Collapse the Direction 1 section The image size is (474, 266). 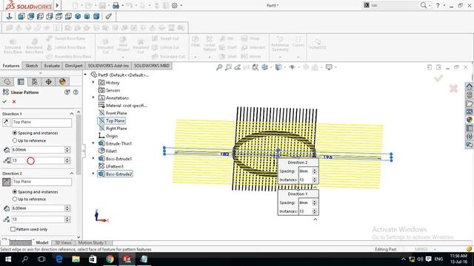(x=72, y=114)
